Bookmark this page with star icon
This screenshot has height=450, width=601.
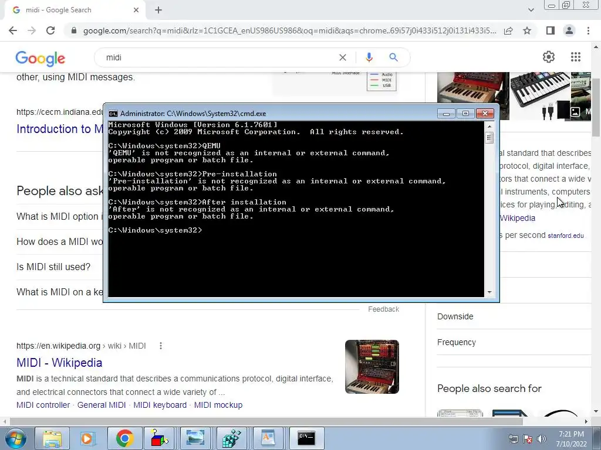click(527, 30)
